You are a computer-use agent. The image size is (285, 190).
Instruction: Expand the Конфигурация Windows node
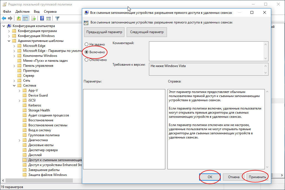(9, 36)
